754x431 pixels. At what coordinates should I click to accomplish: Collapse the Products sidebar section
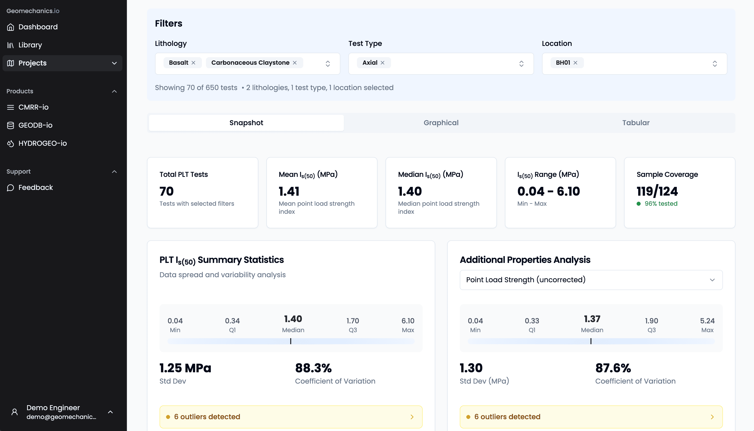pos(114,91)
